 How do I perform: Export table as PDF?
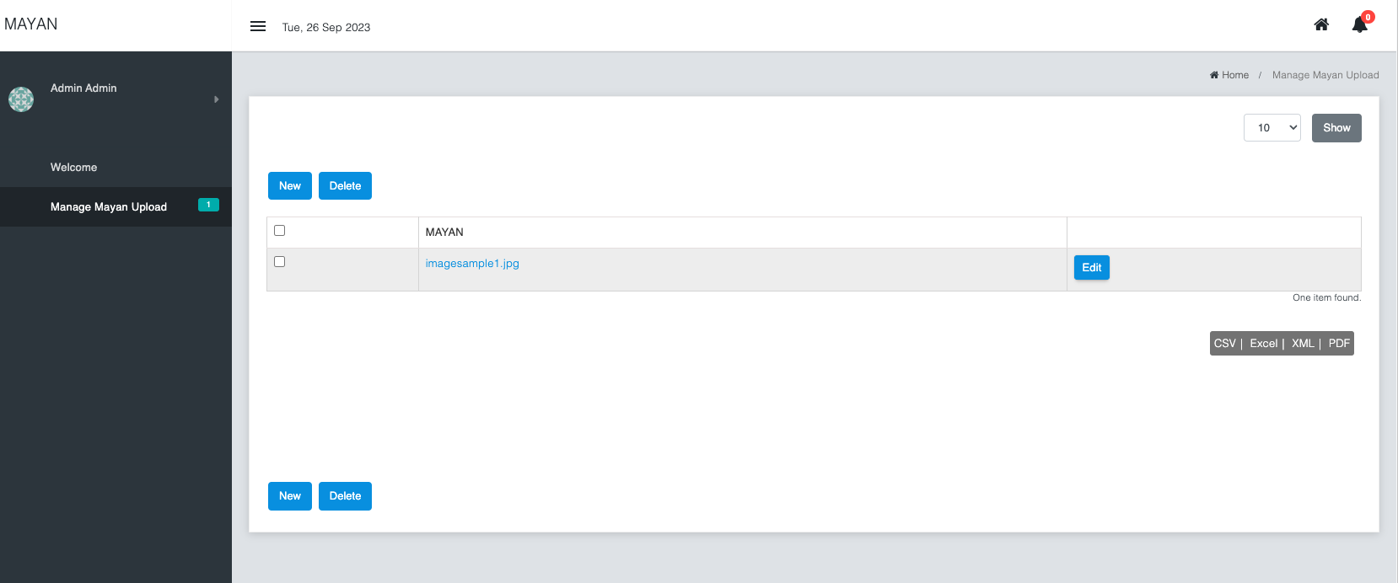[x=1339, y=343]
